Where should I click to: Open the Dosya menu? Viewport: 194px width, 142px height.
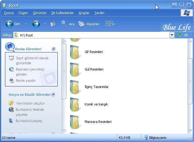(x=9, y=13)
